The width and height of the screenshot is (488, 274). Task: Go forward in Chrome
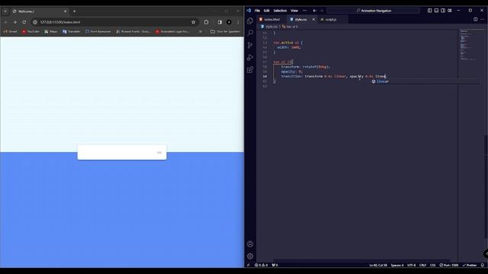coord(14,22)
